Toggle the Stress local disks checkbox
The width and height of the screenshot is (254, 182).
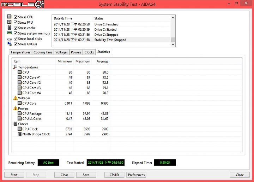(16, 39)
